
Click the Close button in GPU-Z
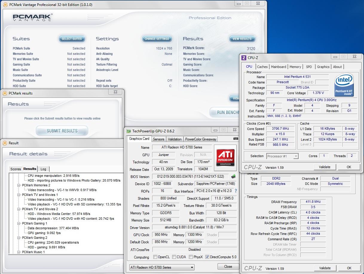click(x=228, y=267)
